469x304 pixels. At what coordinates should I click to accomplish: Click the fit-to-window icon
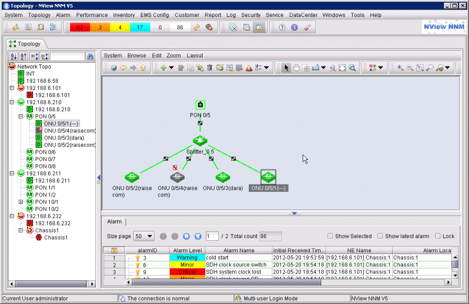click(343, 68)
